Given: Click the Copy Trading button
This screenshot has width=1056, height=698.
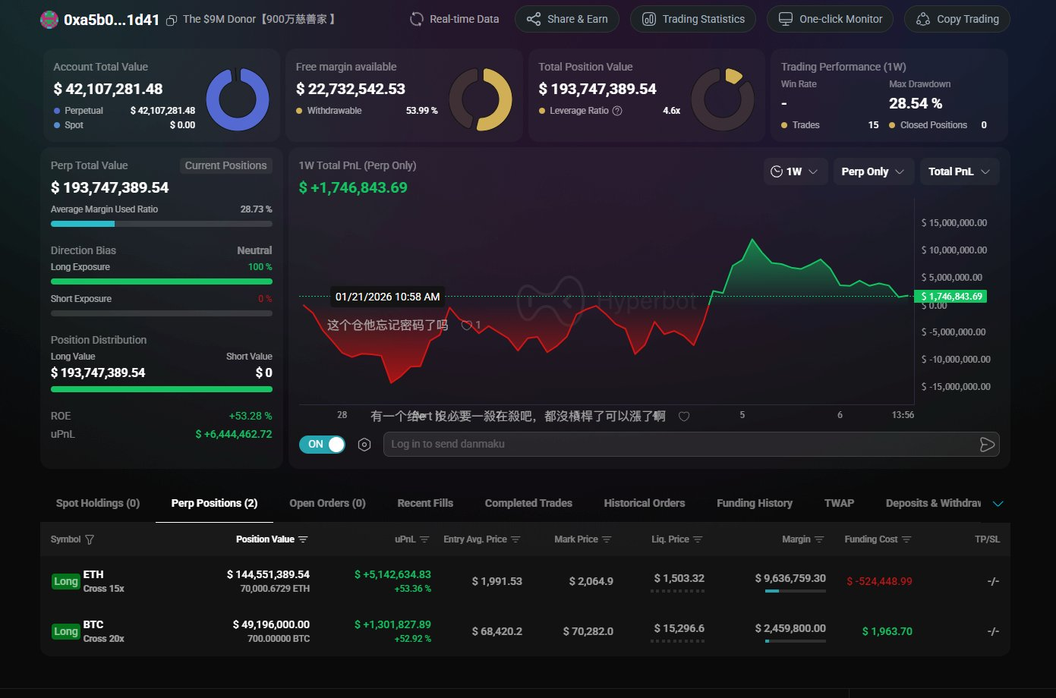Looking at the screenshot, I should click(957, 19).
